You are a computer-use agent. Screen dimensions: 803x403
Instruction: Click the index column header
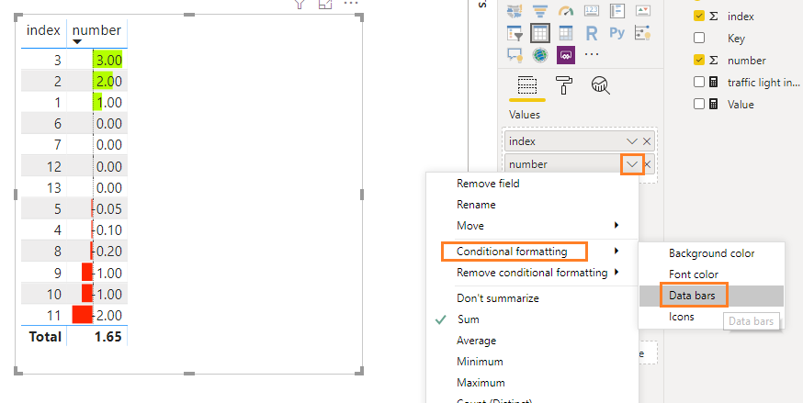tap(43, 30)
